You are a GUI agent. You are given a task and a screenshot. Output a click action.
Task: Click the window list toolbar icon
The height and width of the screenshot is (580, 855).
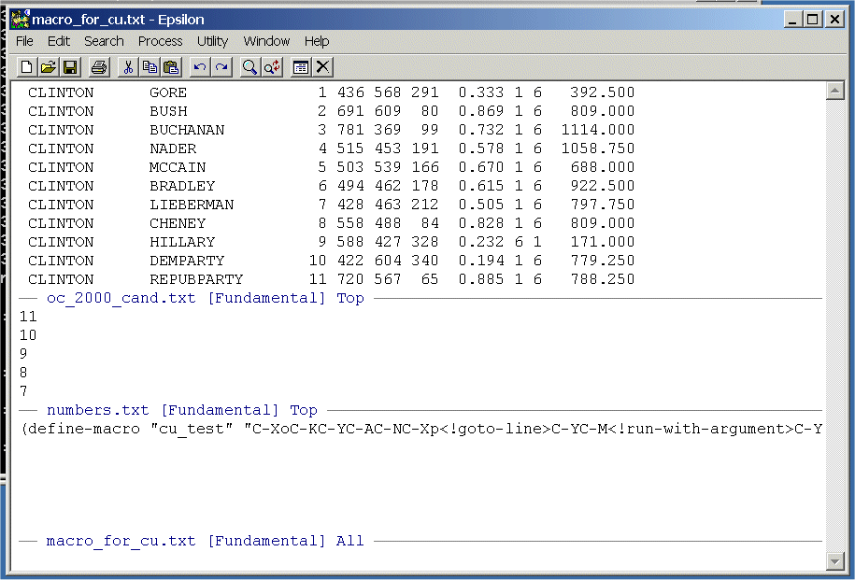301,66
